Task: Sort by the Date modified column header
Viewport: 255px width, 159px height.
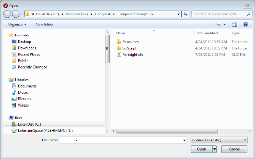Action: (207, 33)
